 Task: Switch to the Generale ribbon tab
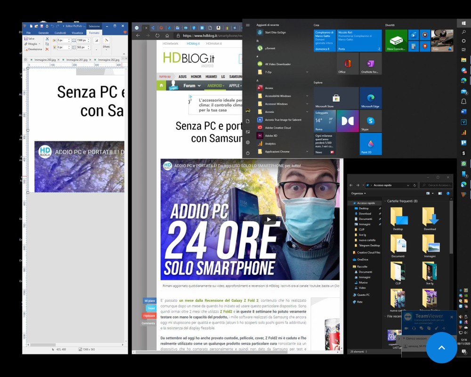click(43, 33)
